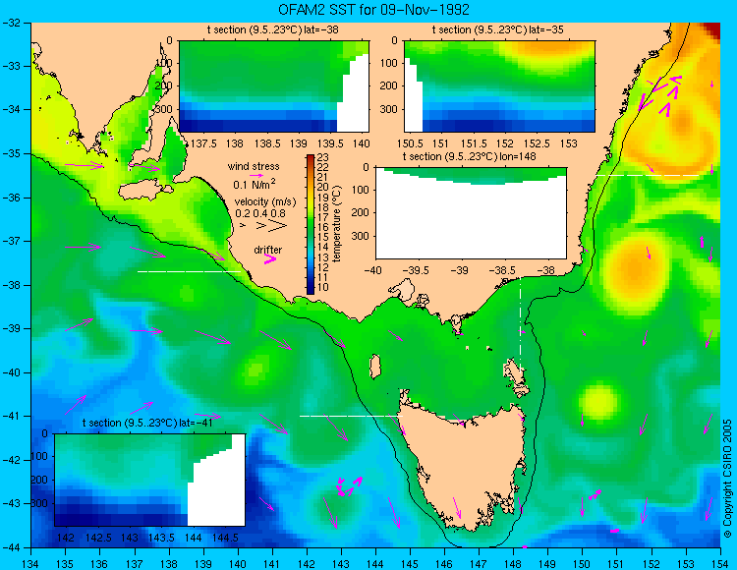Click the '© Copyright CSIRO 2005' text
Screen dimensions: 737x570
tap(727, 479)
